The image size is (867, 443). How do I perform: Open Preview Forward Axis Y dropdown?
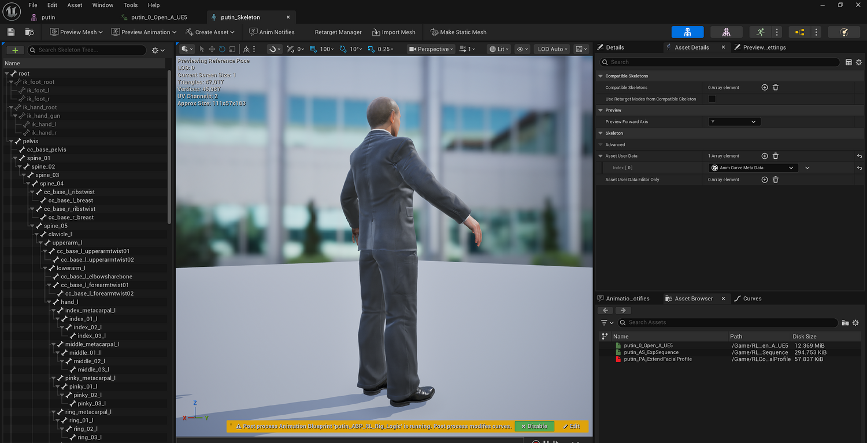pos(734,122)
